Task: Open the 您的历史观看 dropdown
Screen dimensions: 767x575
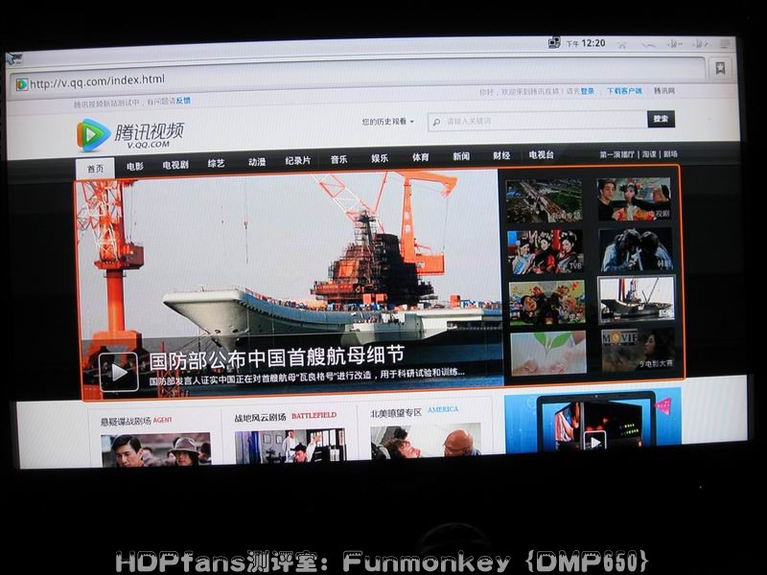Action: coord(388,122)
